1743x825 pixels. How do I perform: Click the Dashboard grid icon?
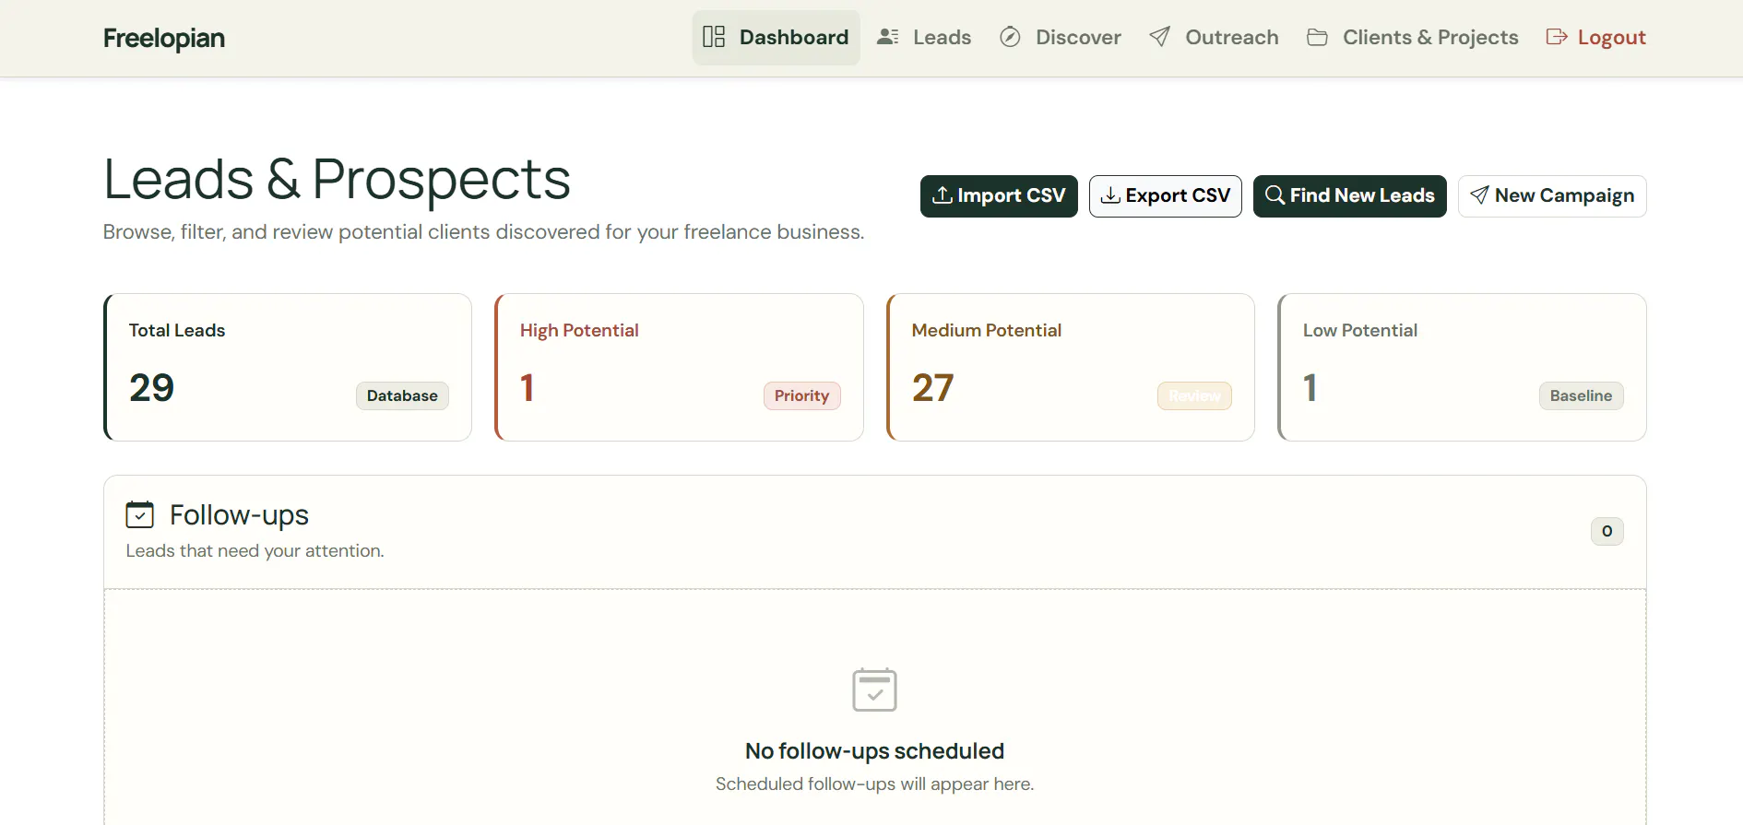[714, 37]
